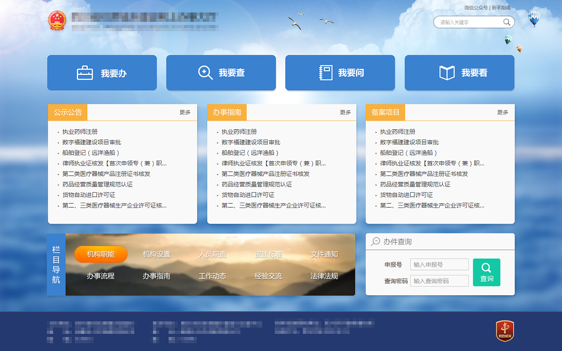The height and width of the screenshot is (351, 562).
Task: Open 船舶登记（远洋渔船） in 备案项目 list
Action: click(409, 153)
